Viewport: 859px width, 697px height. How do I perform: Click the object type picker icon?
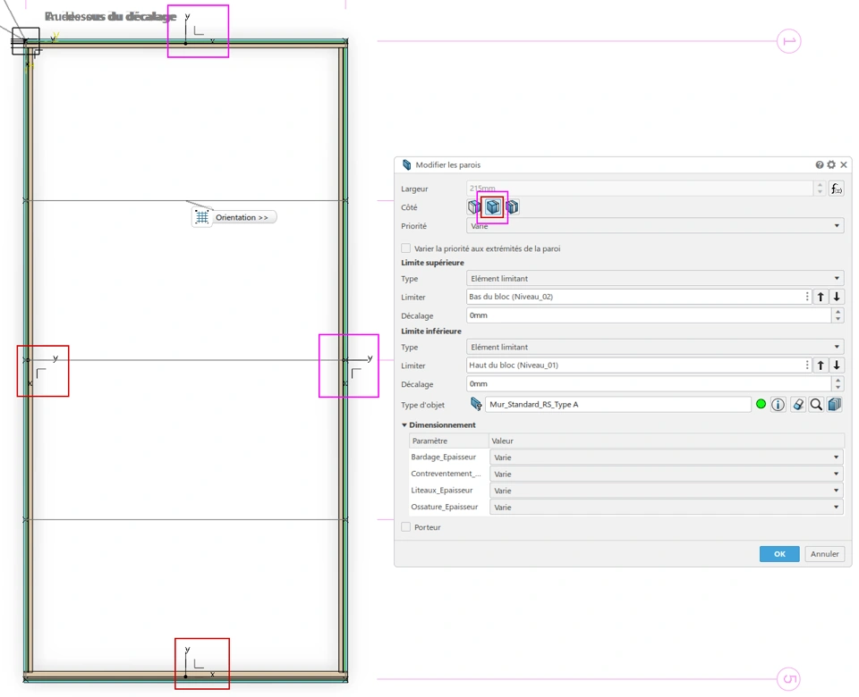click(x=475, y=404)
